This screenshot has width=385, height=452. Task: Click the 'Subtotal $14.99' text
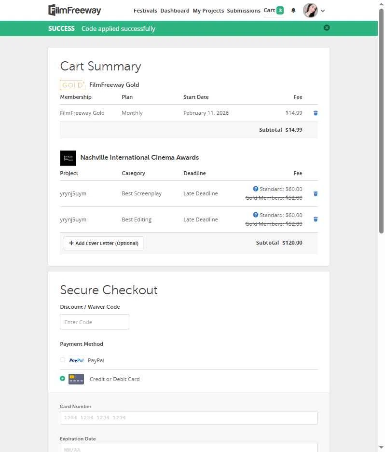click(281, 130)
